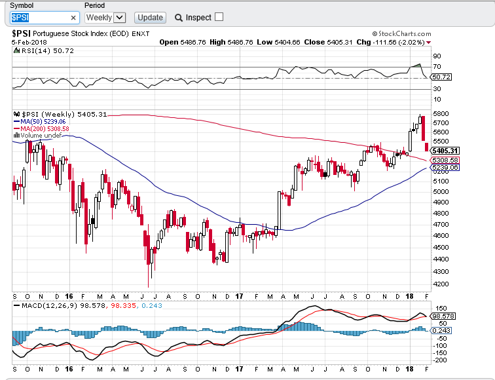Click the 50.72 RSI value tag
This screenshot has width=495, height=380.
pyautogui.click(x=441, y=77)
